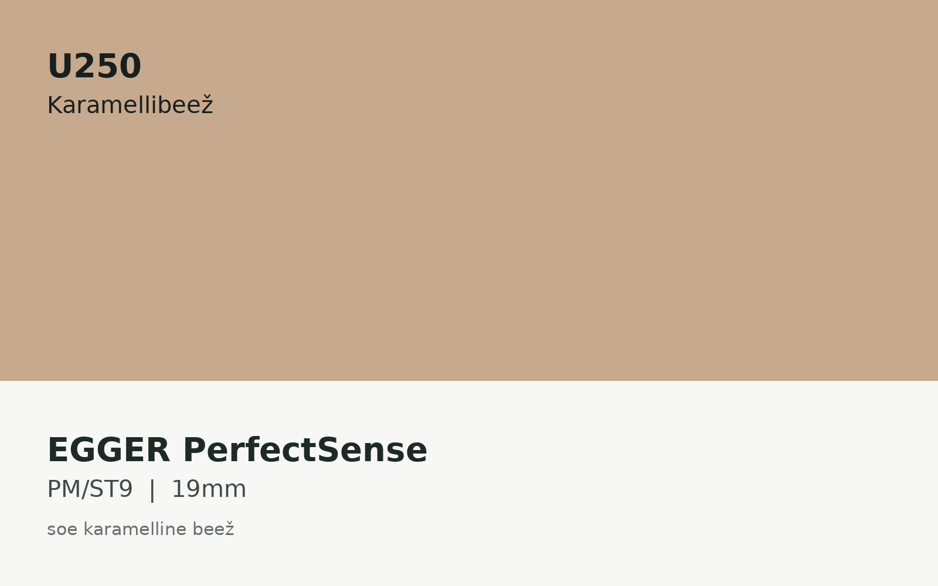This screenshot has height=586, width=938.
Task: Select the PM/ST9 finish code
Action: 90,489
